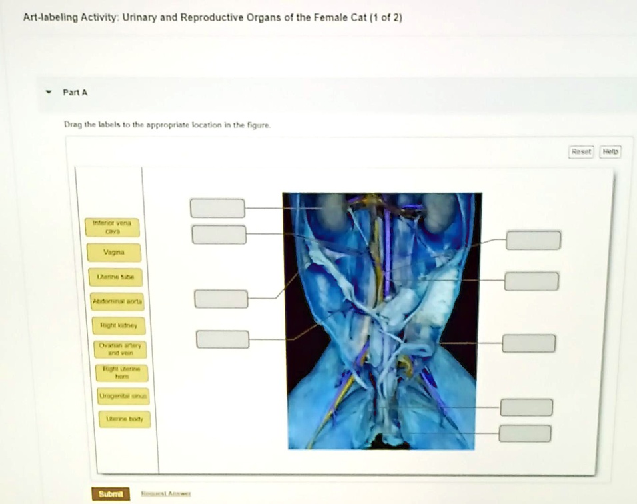The width and height of the screenshot is (637, 504).
Task: Click the bottom-right empty answer box
Action: (x=524, y=433)
